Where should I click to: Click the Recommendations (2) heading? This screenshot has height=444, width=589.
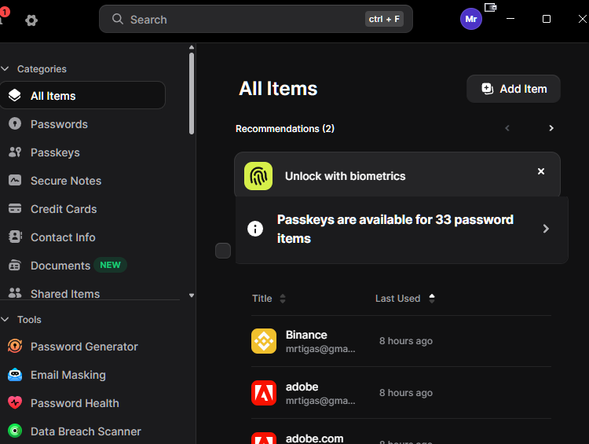(285, 129)
